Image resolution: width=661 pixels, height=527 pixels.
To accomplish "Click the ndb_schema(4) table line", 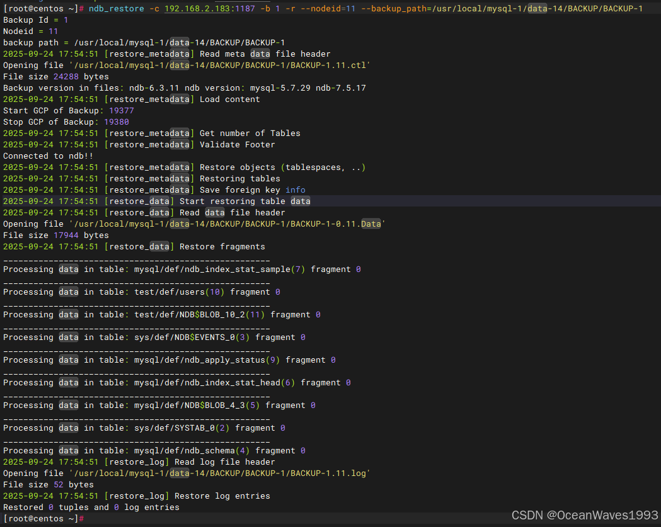I will pyautogui.click(x=154, y=451).
